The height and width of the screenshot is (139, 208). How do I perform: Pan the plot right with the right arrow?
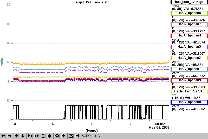[x=10, y=136]
